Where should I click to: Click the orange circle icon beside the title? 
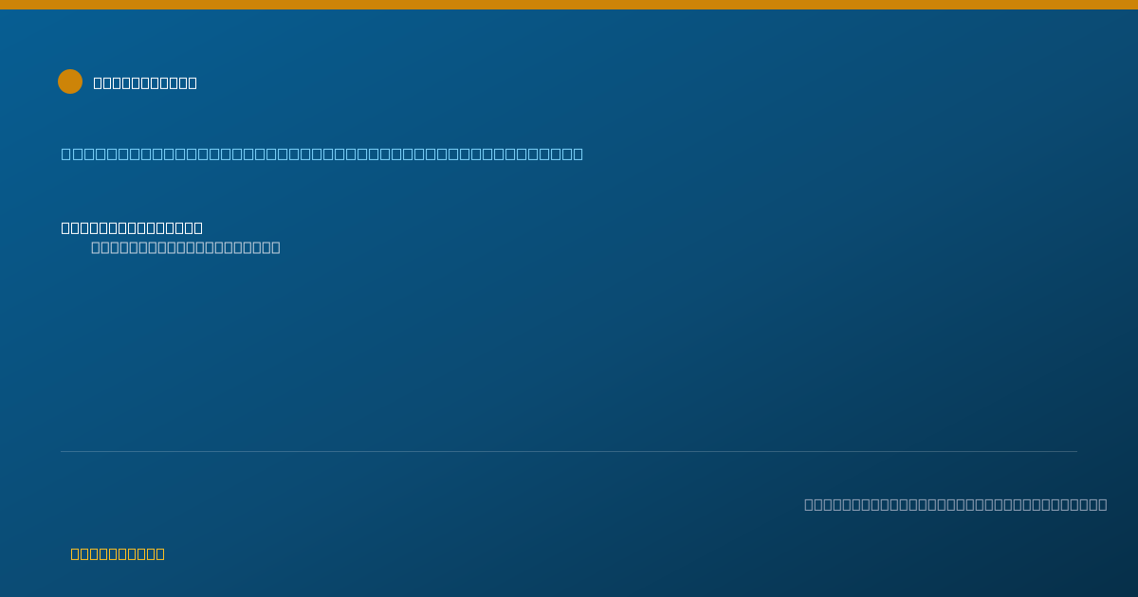(x=70, y=81)
